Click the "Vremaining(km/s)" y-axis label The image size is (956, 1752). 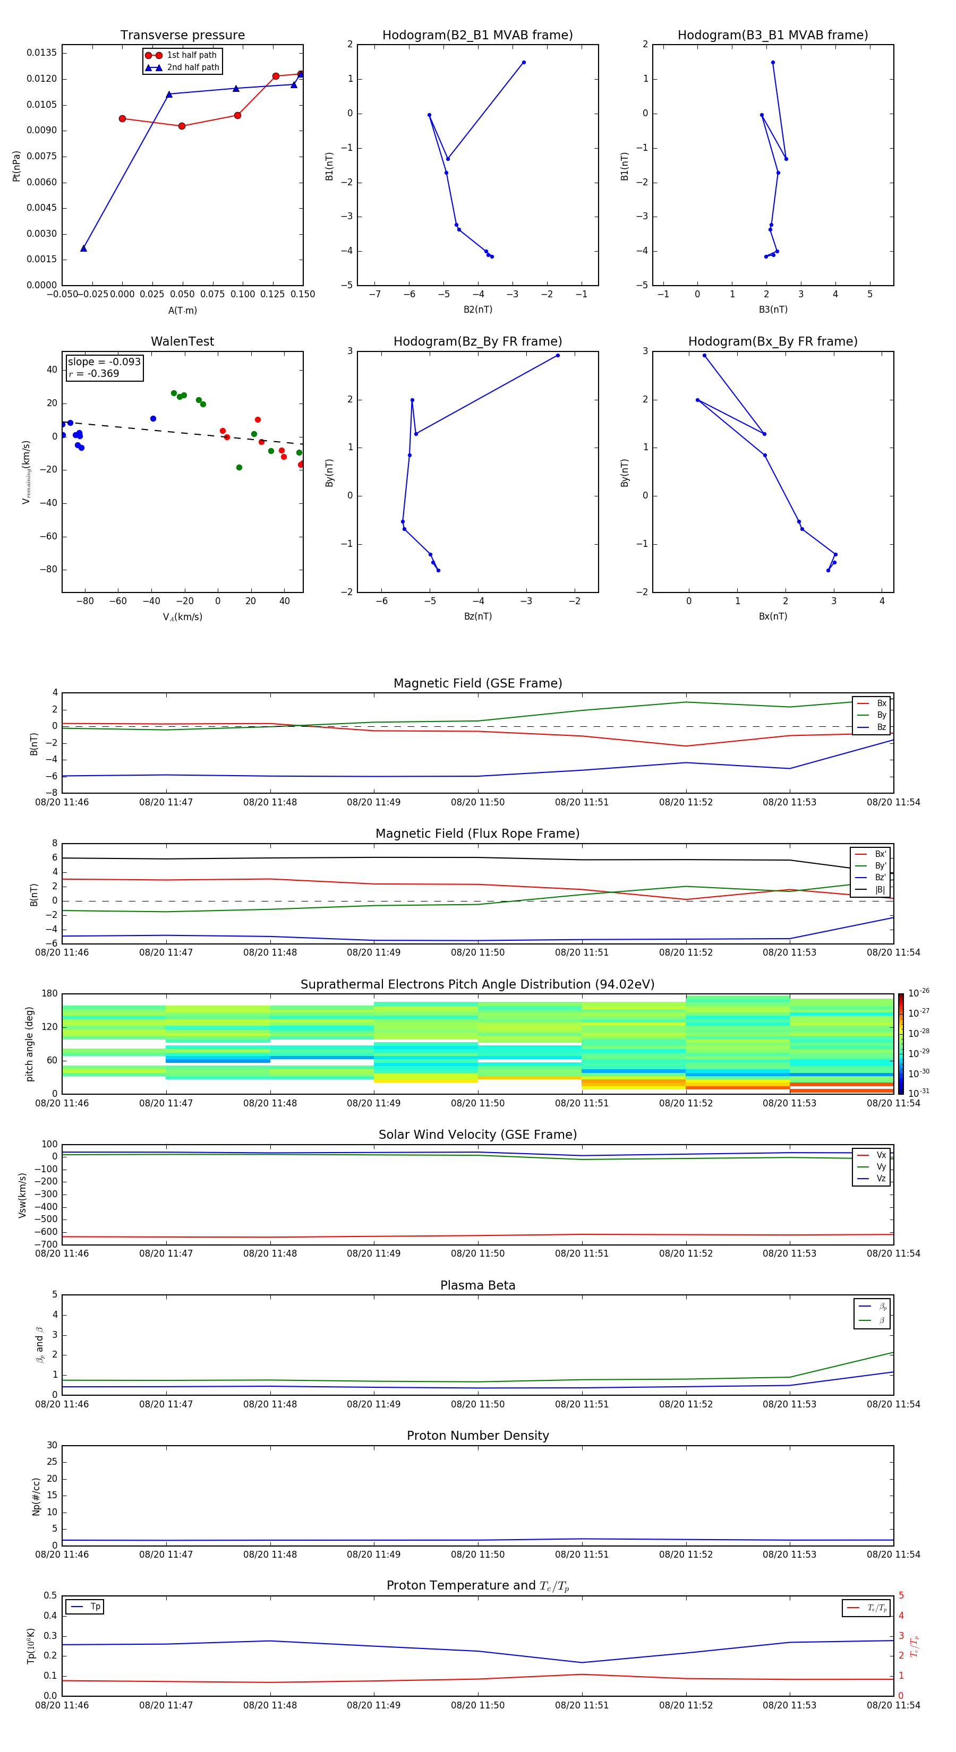[x=27, y=472]
